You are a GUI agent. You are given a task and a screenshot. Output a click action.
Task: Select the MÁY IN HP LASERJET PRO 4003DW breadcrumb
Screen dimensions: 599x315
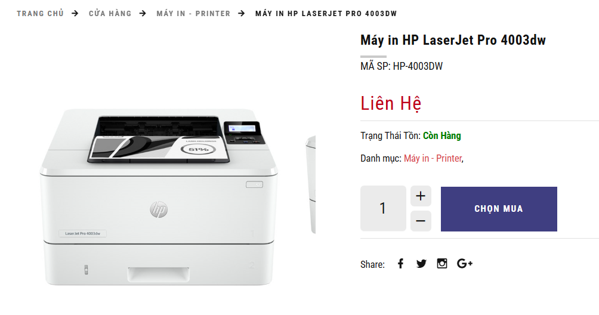326,13
